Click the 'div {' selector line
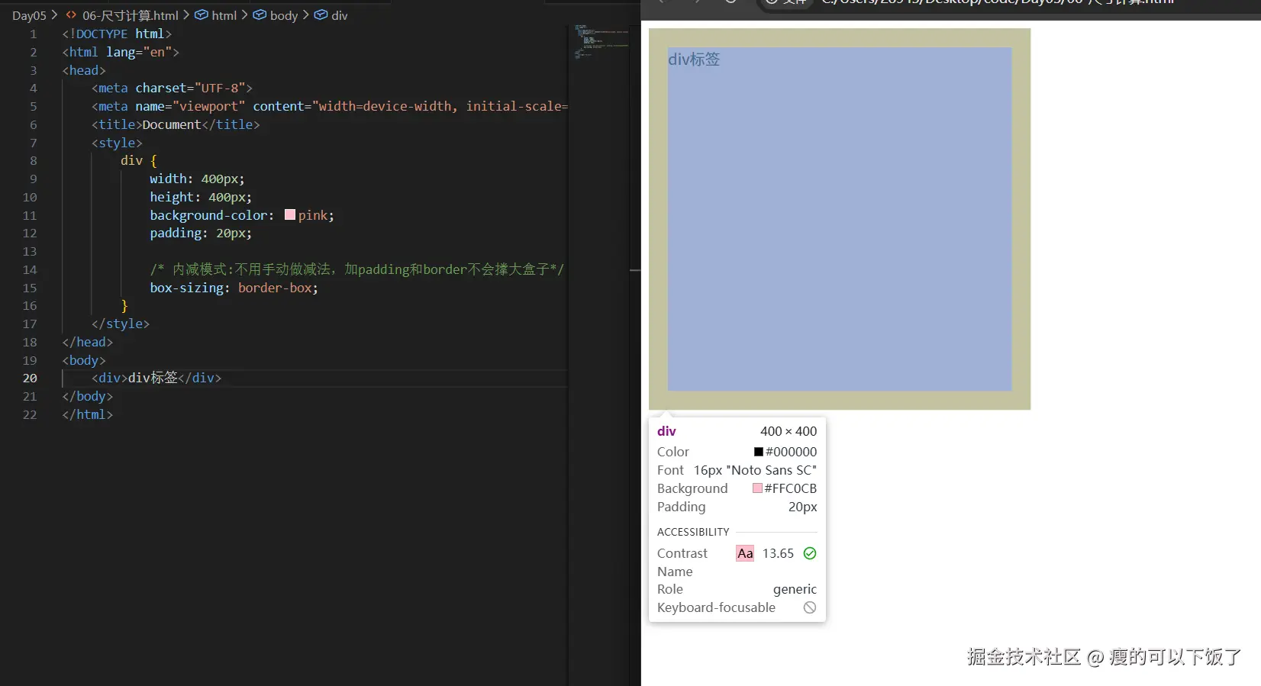 138,160
